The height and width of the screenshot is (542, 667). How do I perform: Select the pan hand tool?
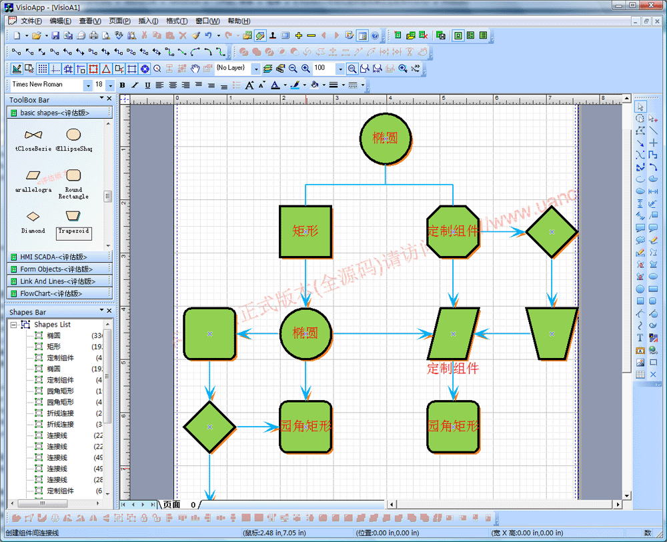click(x=195, y=68)
